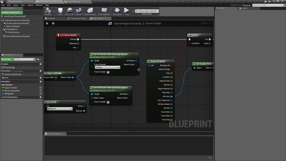Save the blueprint using the Save icon
The width and height of the screenshot is (286, 161).
click(60, 11)
